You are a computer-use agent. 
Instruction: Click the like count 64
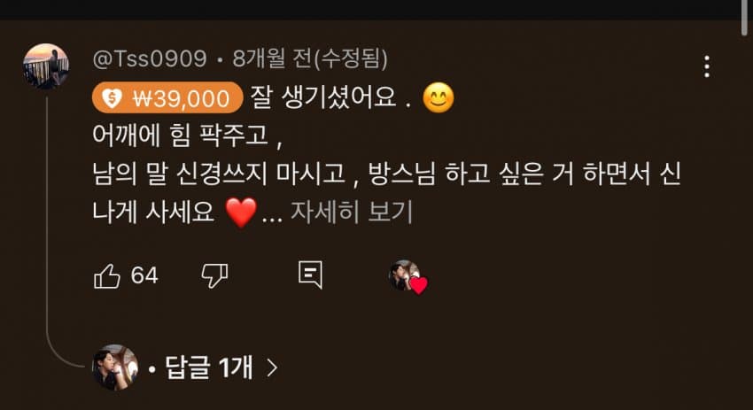click(144, 275)
